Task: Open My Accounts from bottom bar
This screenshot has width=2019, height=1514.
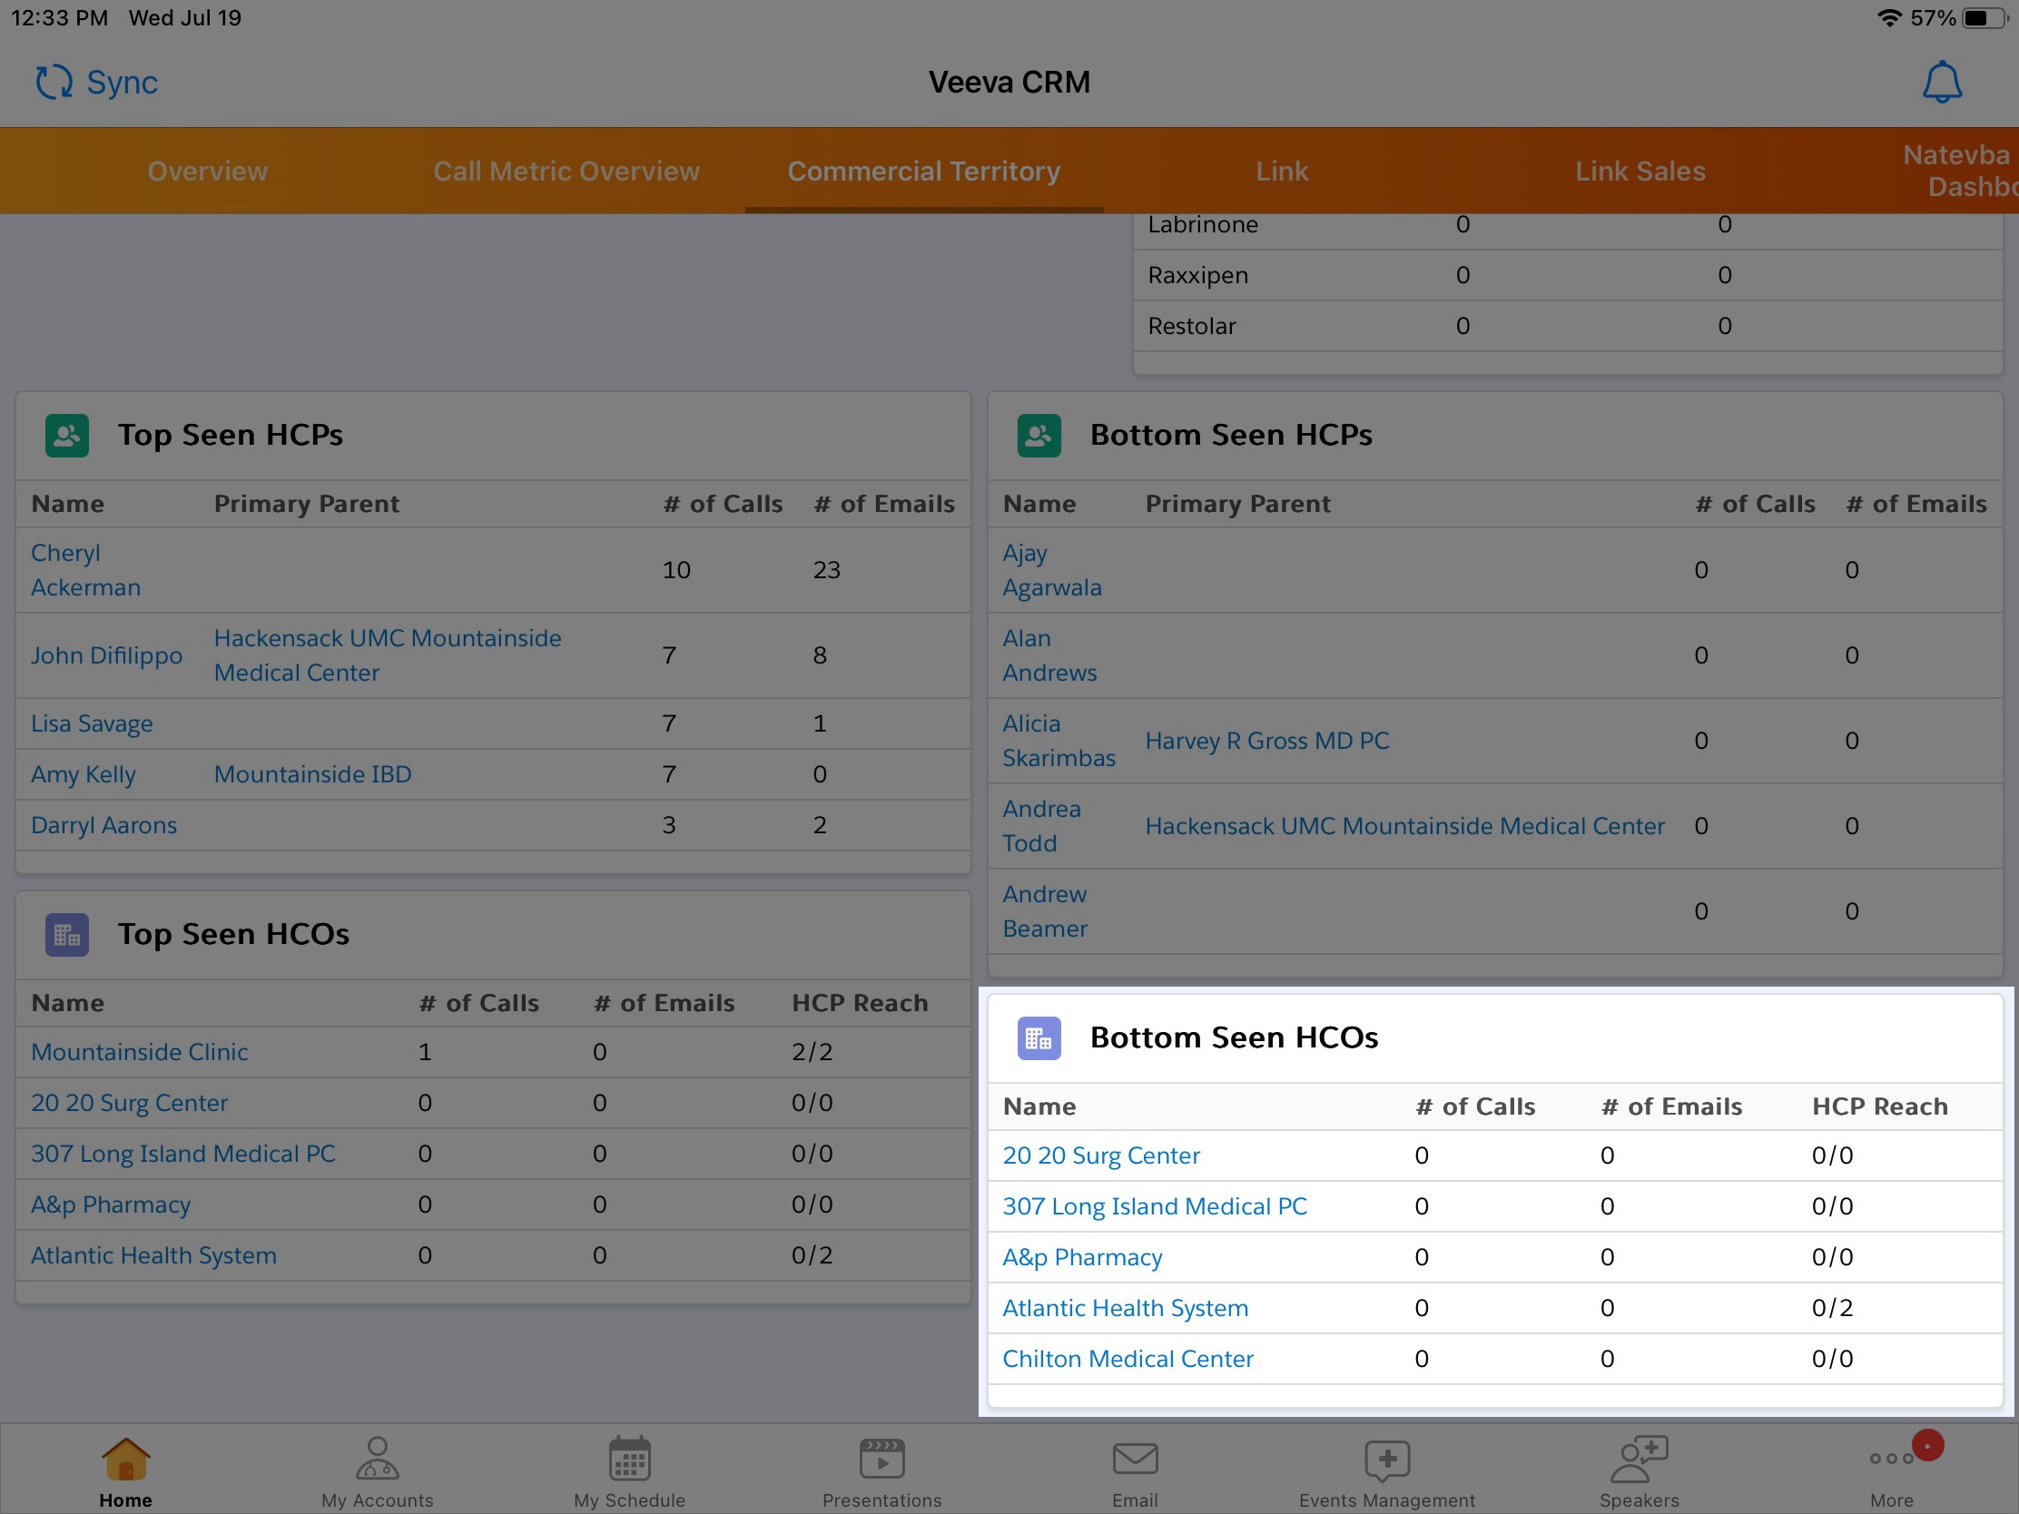Action: [377, 1470]
